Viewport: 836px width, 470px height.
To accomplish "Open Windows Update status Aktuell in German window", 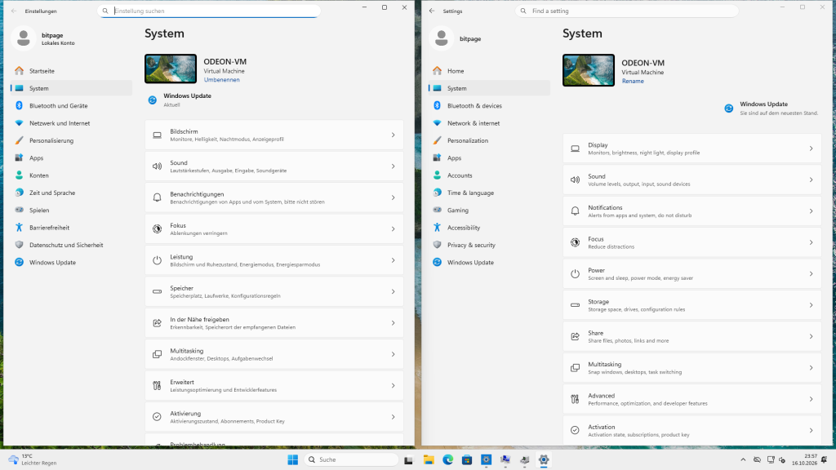I will pos(180,100).
